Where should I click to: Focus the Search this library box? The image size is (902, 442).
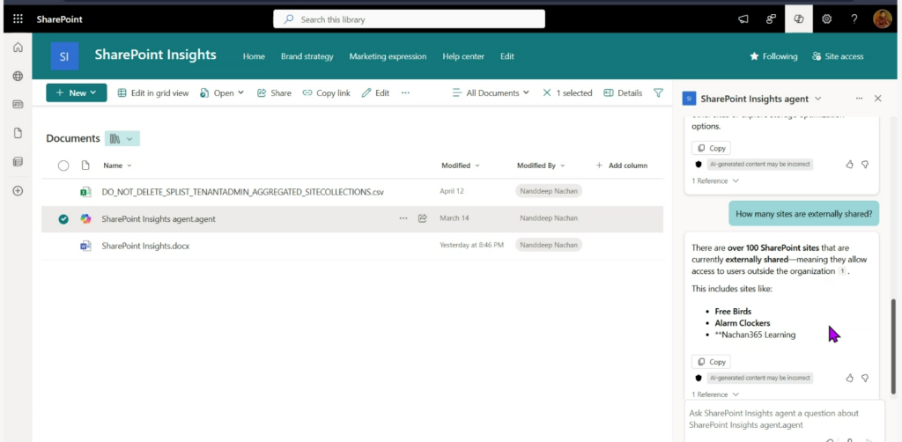point(409,19)
